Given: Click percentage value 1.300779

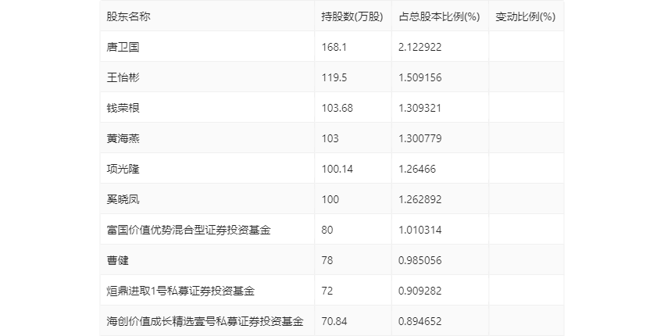Looking at the screenshot, I should tap(420, 138).
